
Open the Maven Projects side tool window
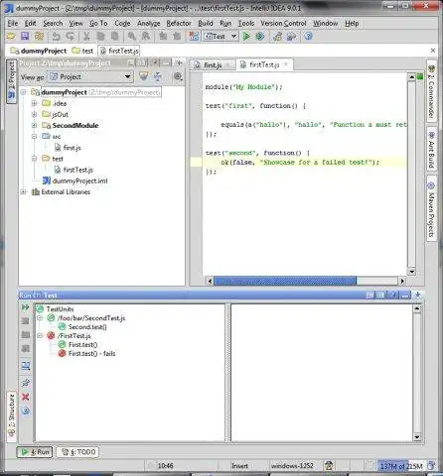(x=431, y=209)
